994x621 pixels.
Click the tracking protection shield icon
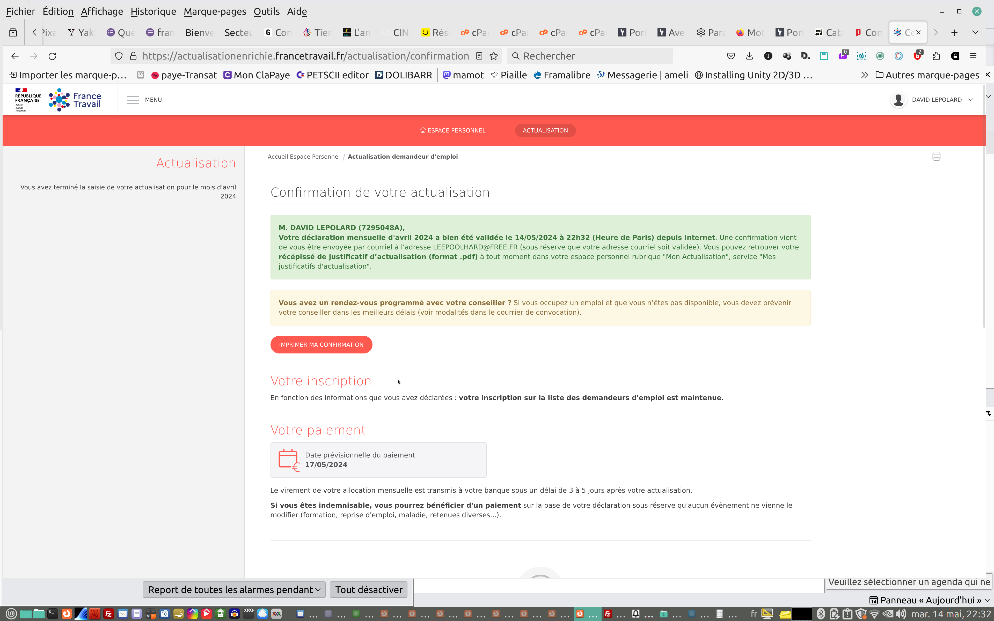[119, 56]
